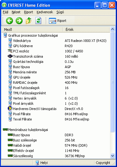Screen dimensions: 117x167
Task: Click the memory icon beside Effektív órajel
Action: pos(10,150)
